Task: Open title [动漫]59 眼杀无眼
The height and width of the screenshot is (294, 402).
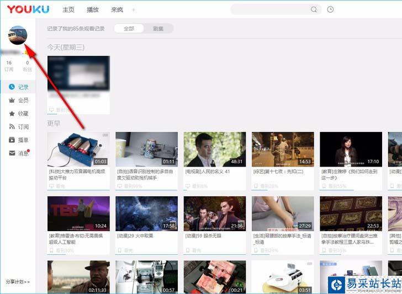Action: [x=203, y=236]
